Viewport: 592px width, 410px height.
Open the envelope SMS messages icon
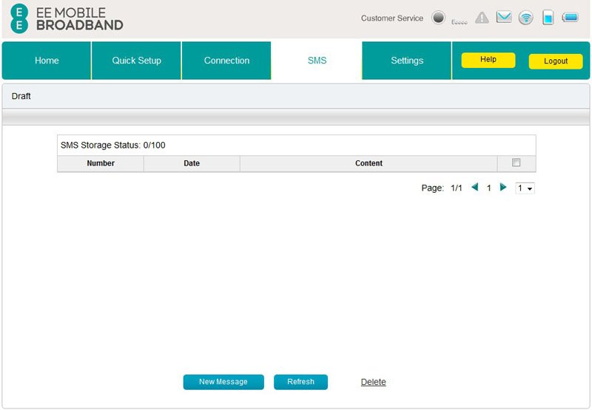[x=504, y=17]
